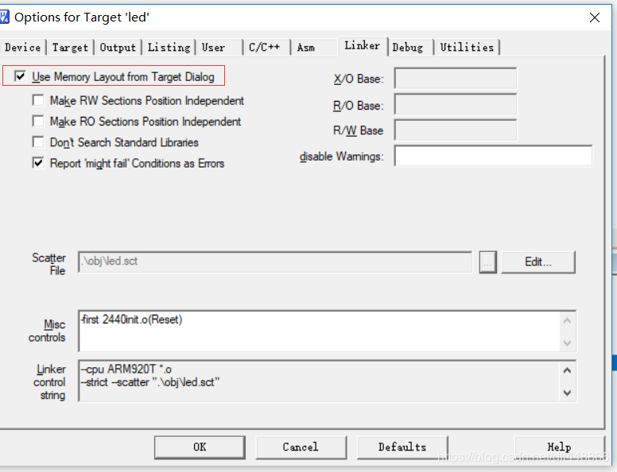Click the Scatter File path field
Viewport: 617px width, 472px height.
[x=274, y=262]
